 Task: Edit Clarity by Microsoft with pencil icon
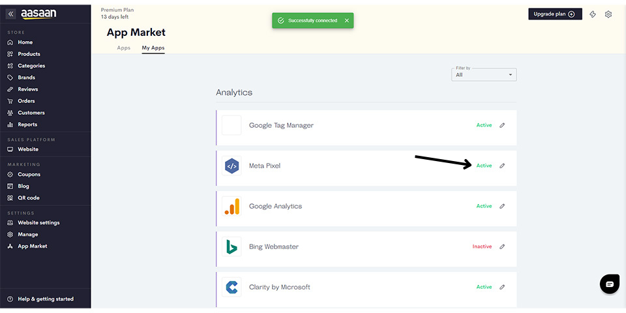pos(502,287)
